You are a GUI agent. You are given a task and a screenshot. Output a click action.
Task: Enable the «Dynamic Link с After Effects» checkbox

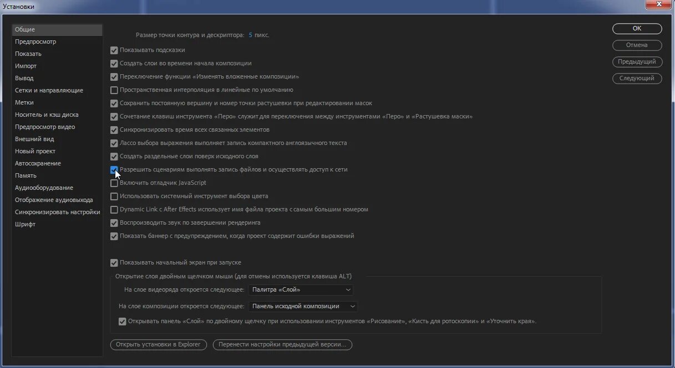[114, 209]
